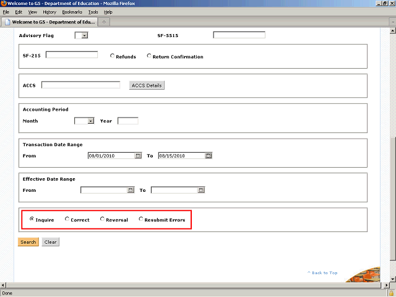Image resolution: width=396 pixels, height=297 pixels.
Task: Open Effective Date From calendar picker
Action: pos(131,190)
